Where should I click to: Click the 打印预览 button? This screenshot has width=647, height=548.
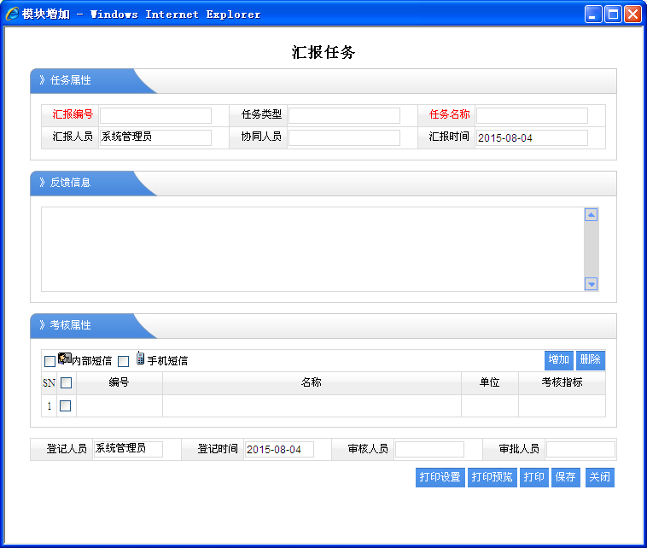492,477
